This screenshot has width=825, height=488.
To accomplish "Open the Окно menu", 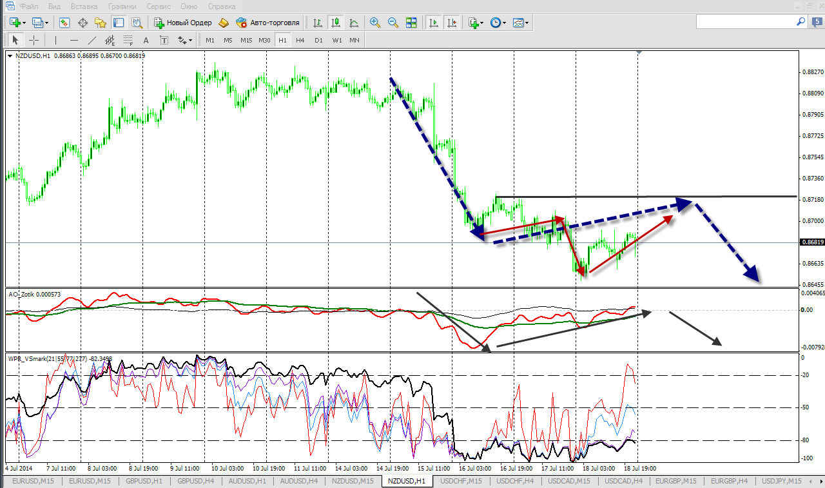I will [x=189, y=6].
